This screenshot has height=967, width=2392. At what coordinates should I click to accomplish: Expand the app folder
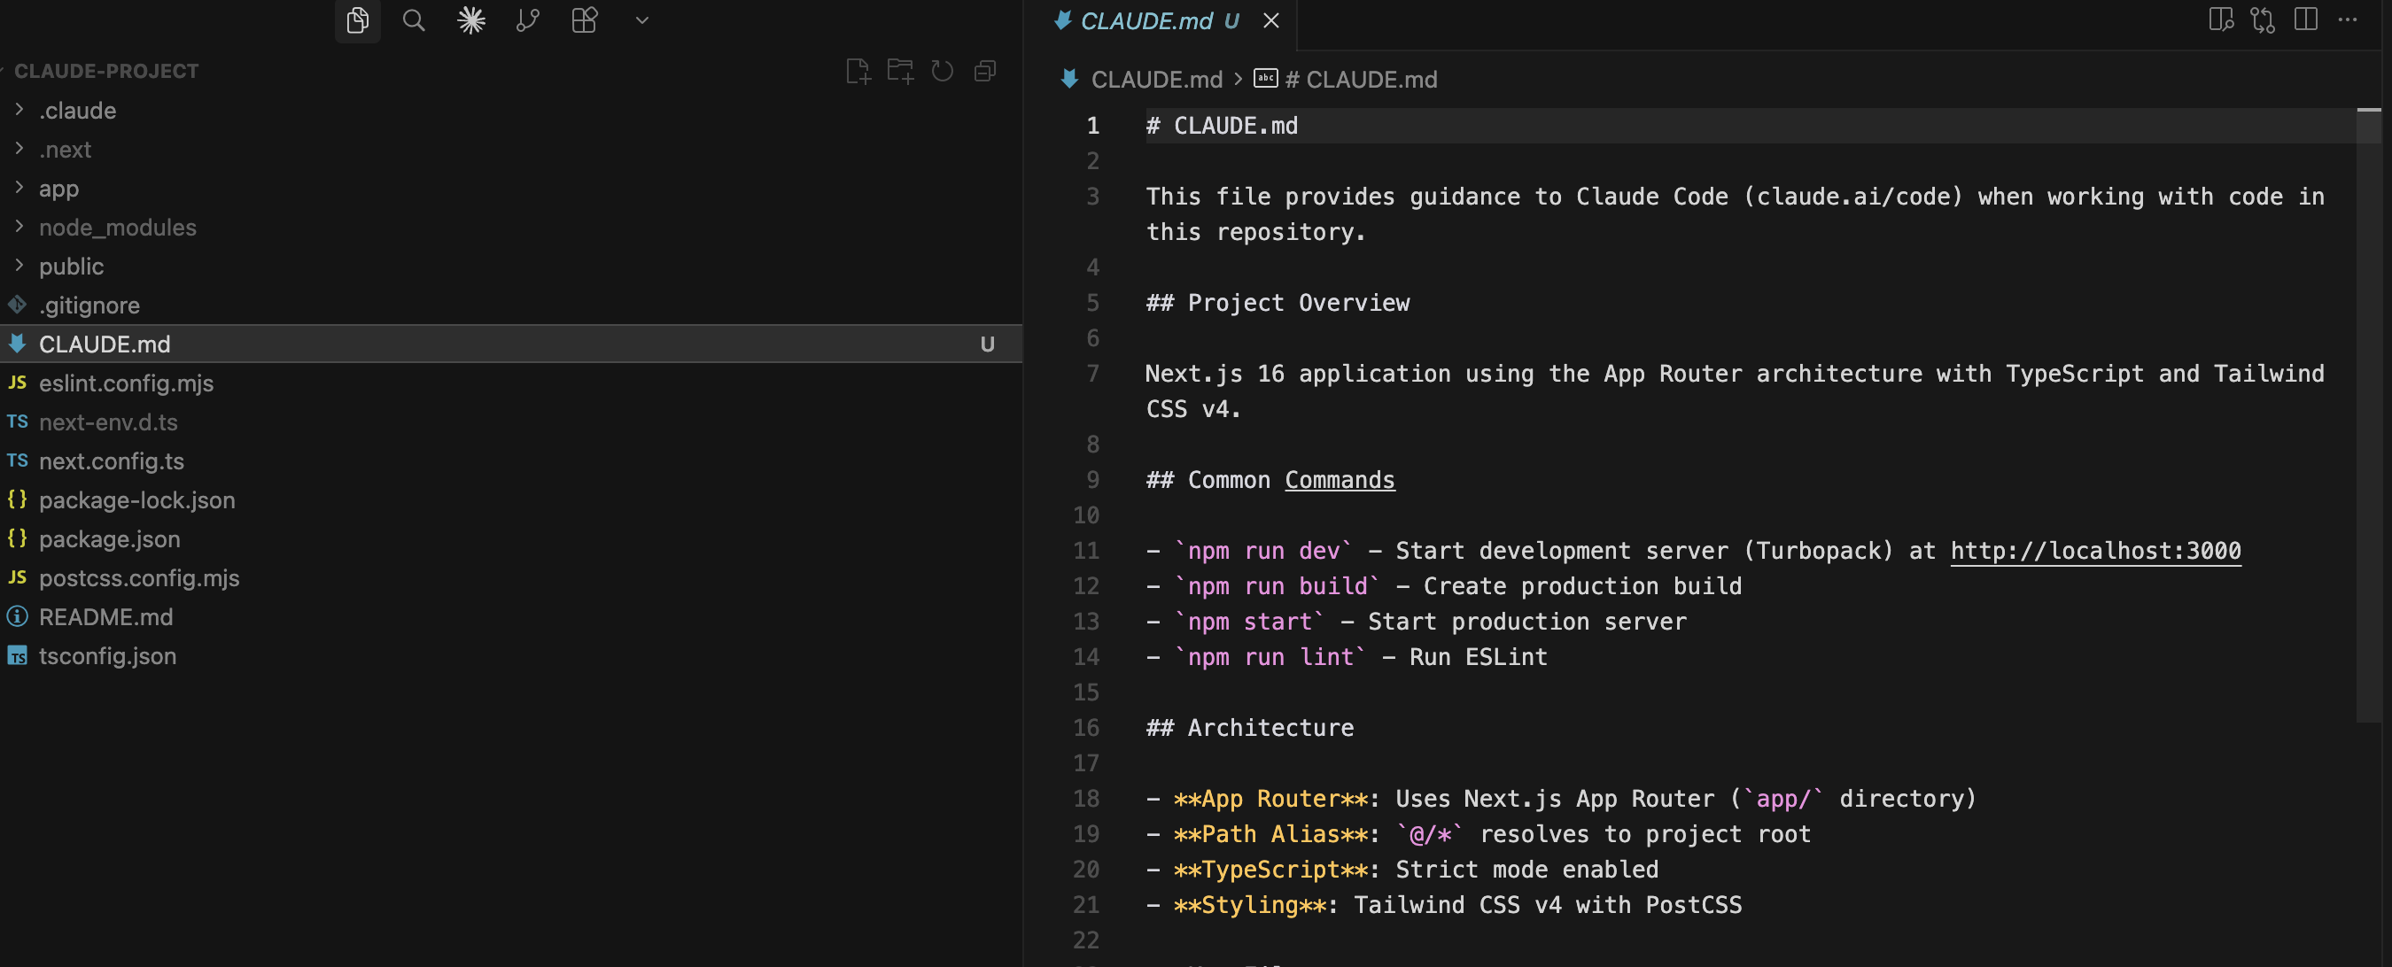click(x=58, y=189)
